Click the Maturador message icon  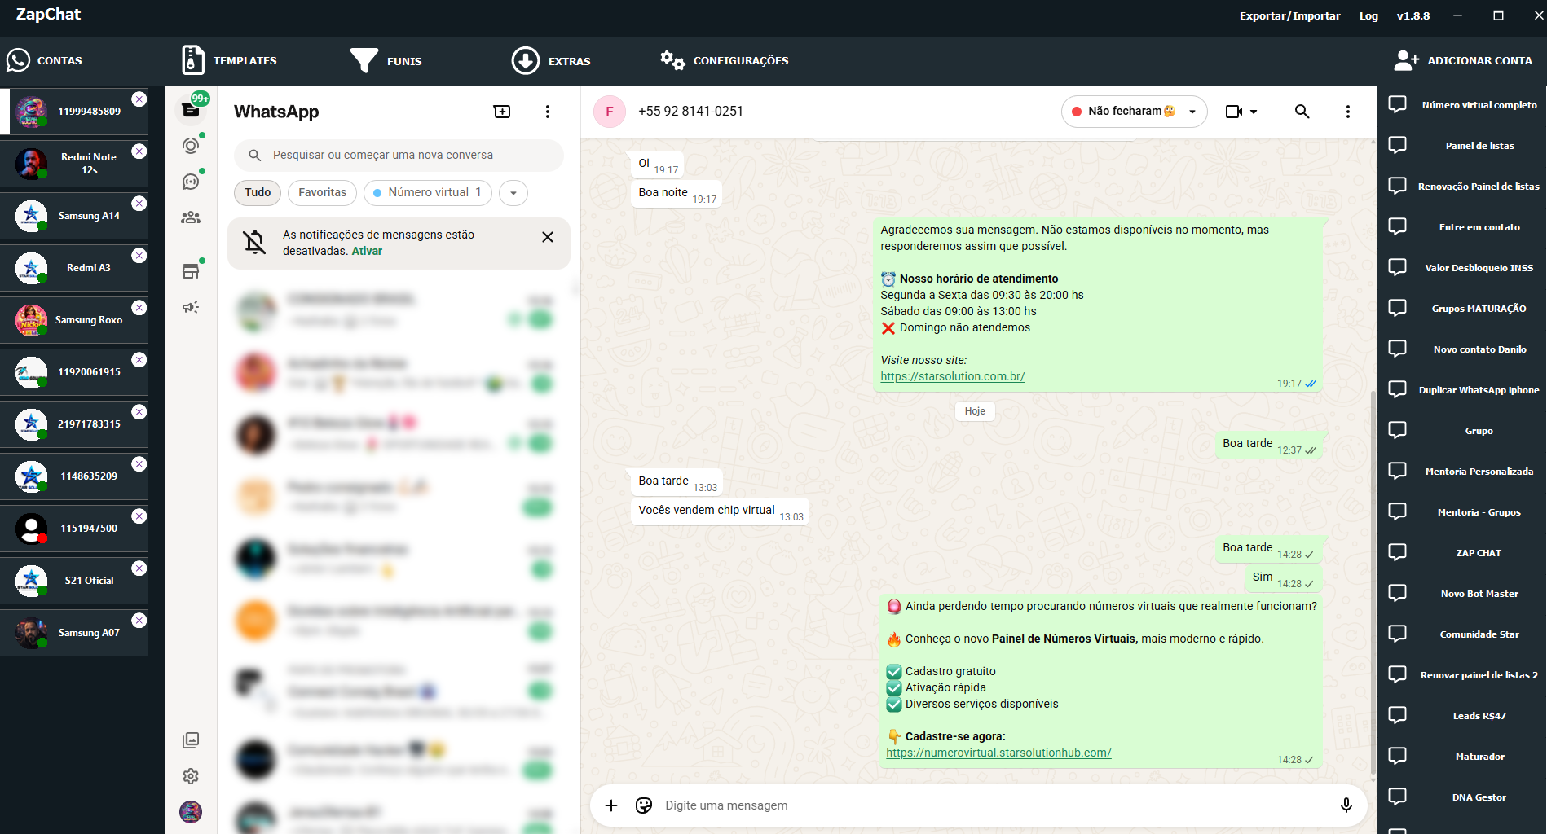1398,756
